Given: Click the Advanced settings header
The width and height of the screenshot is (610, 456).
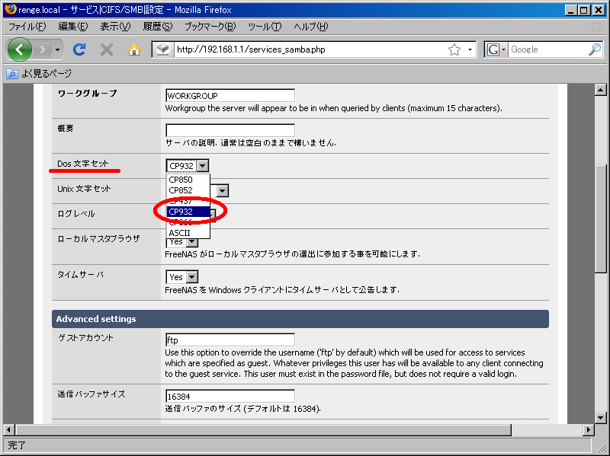Looking at the screenshot, I should (300, 319).
